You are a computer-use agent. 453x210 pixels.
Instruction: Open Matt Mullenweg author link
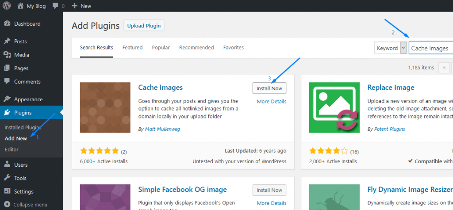162,129
